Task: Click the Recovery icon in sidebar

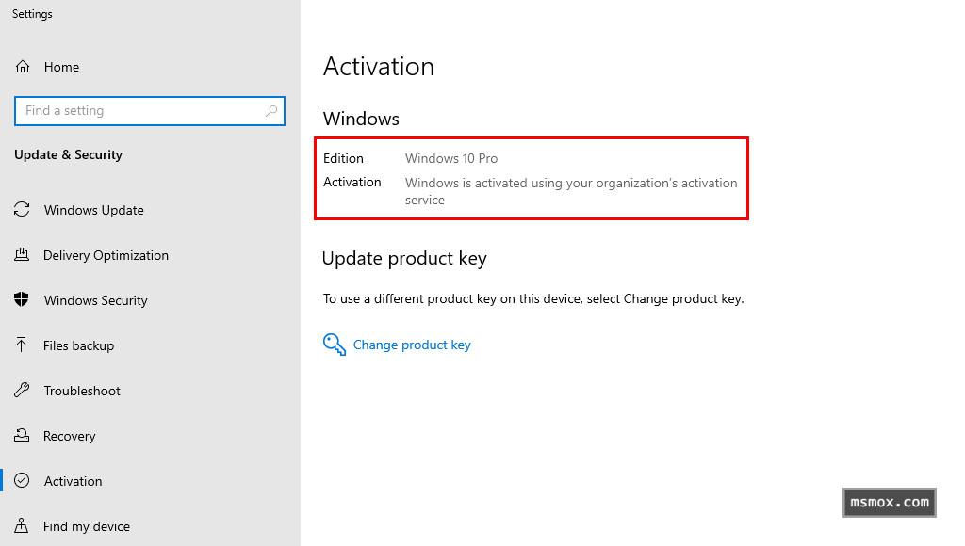Action: (22, 436)
